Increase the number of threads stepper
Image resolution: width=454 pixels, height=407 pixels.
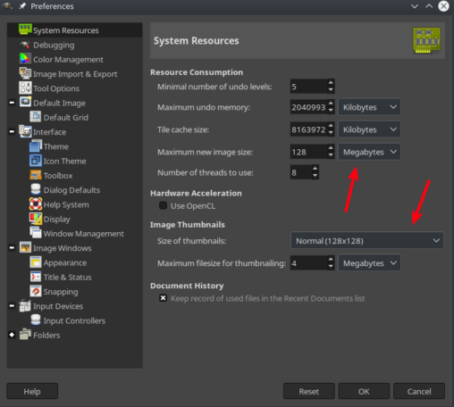click(x=315, y=169)
